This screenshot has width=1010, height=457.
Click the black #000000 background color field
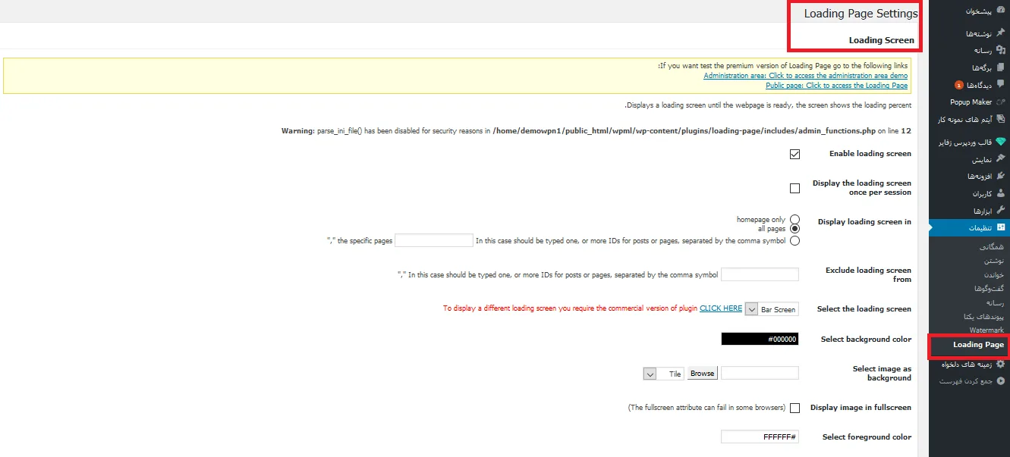760,340
